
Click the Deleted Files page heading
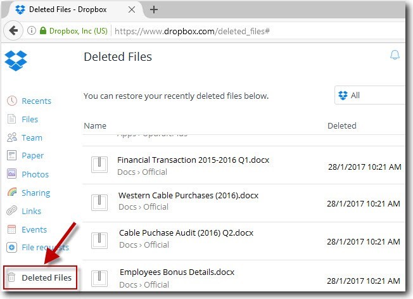(x=118, y=56)
